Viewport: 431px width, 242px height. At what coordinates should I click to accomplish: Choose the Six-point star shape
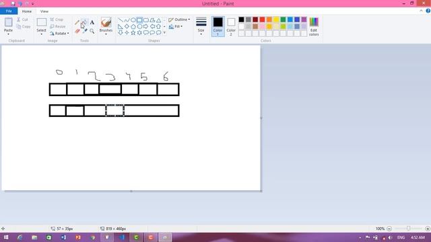click(139, 33)
